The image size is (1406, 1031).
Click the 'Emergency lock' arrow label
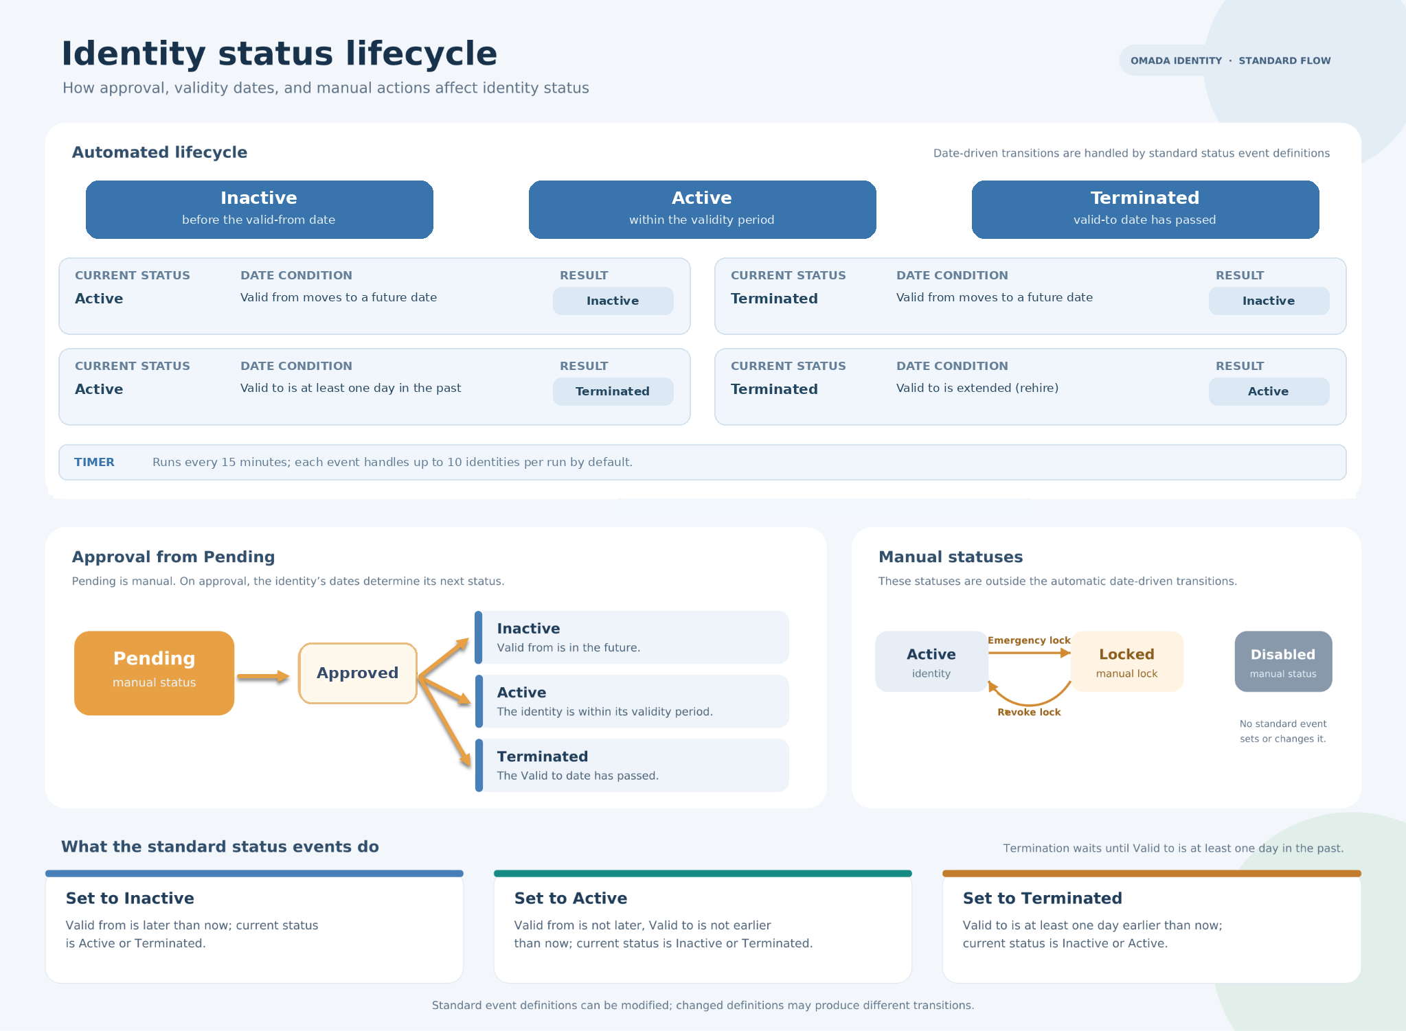point(1029,640)
